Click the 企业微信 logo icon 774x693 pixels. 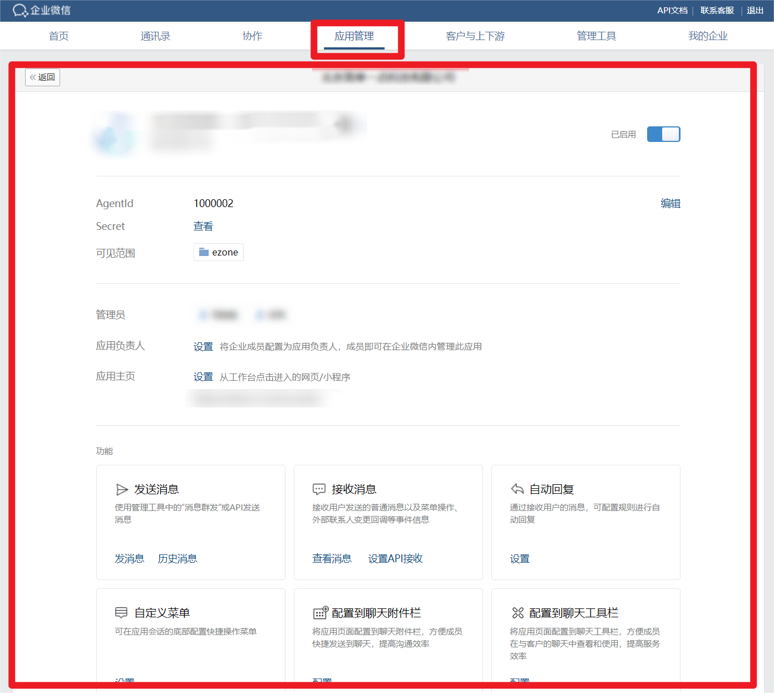tap(20, 10)
